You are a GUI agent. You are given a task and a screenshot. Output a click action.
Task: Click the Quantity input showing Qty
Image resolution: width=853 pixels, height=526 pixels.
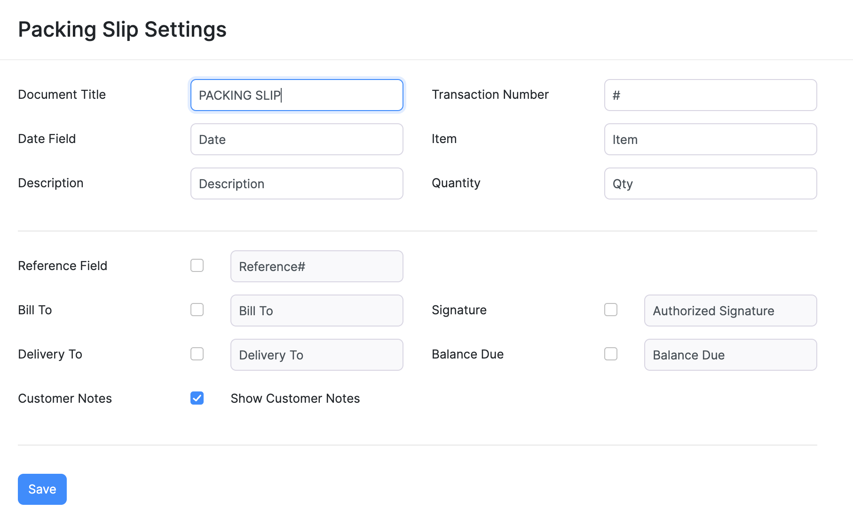pyautogui.click(x=710, y=183)
